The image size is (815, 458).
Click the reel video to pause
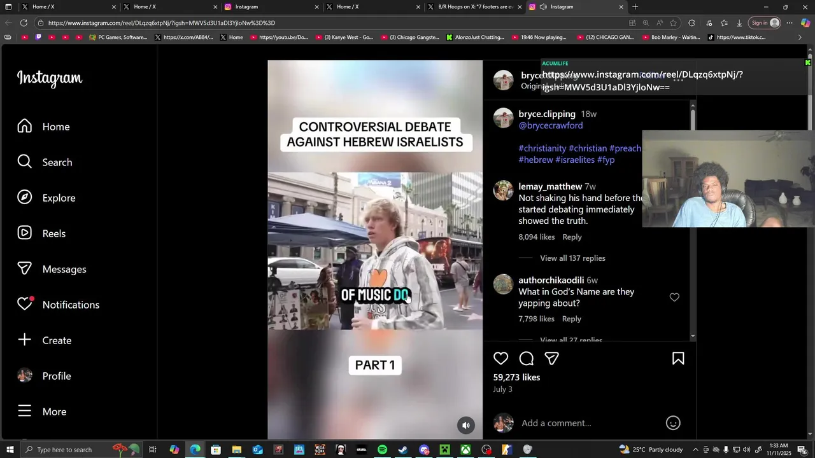(x=375, y=250)
